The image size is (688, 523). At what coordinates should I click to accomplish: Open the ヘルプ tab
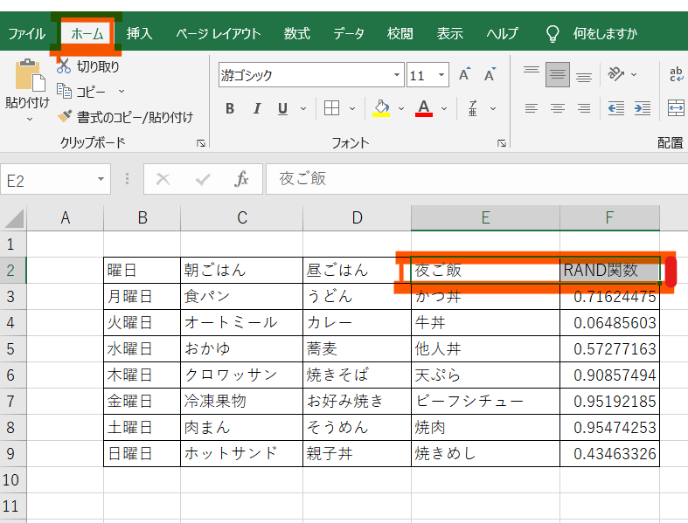tap(502, 34)
